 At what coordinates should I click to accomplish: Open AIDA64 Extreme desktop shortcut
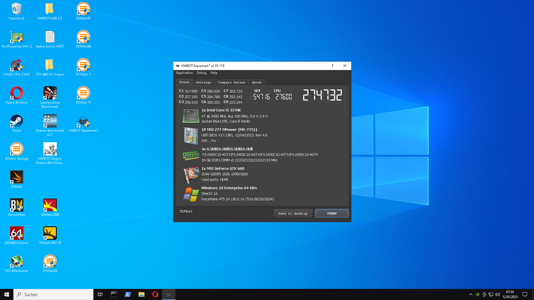coord(16,236)
